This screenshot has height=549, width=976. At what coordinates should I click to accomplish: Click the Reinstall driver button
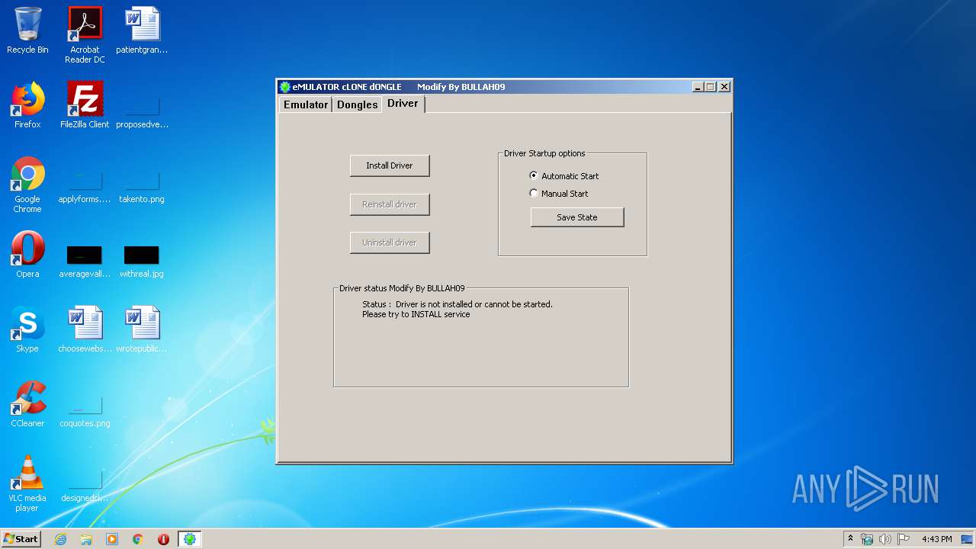pos(390,204)
